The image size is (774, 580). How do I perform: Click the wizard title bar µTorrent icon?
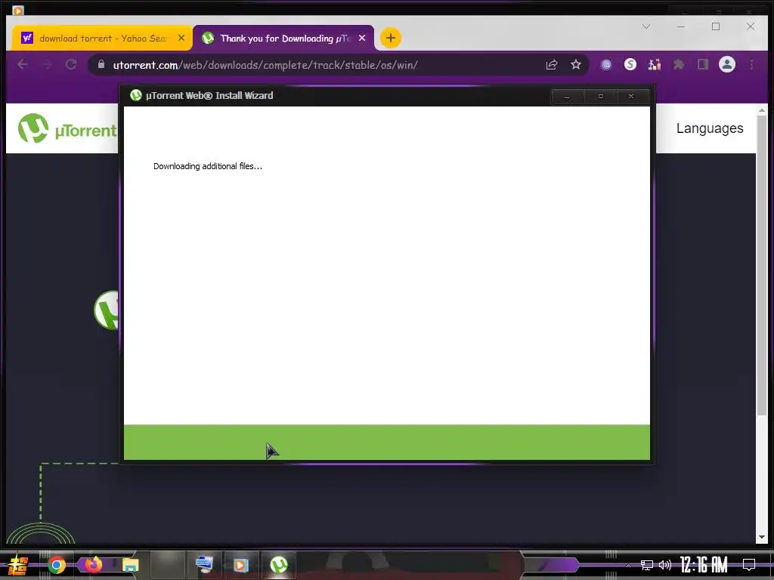click(x=136, y=95)
